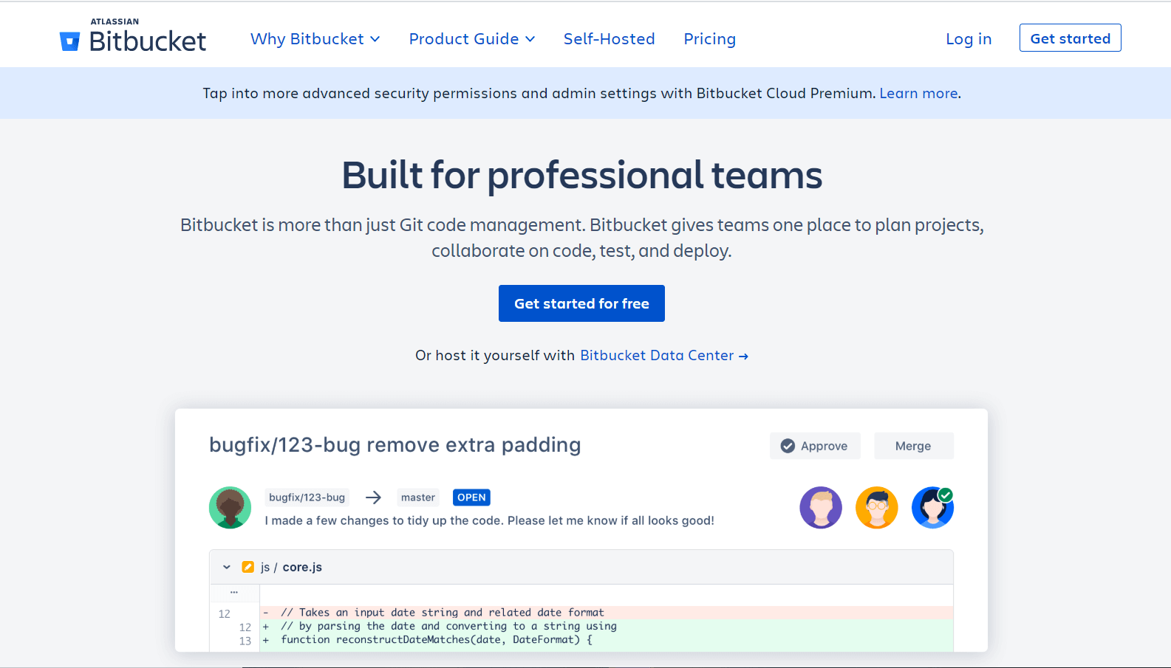Click the Log in link
This screenshot has height=668, width=1171.
969,39
